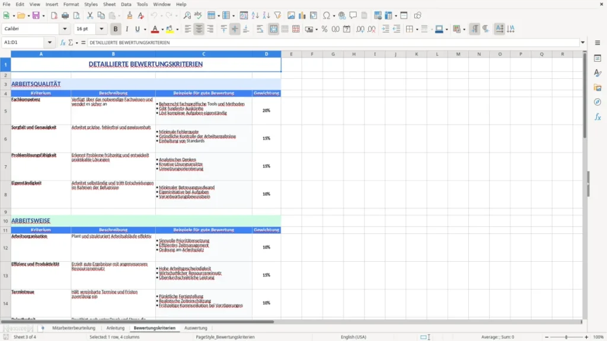Switch to the Auswertung sheet tab
The width and height of the screenshot is (607, 341).
tap(196, 328)
